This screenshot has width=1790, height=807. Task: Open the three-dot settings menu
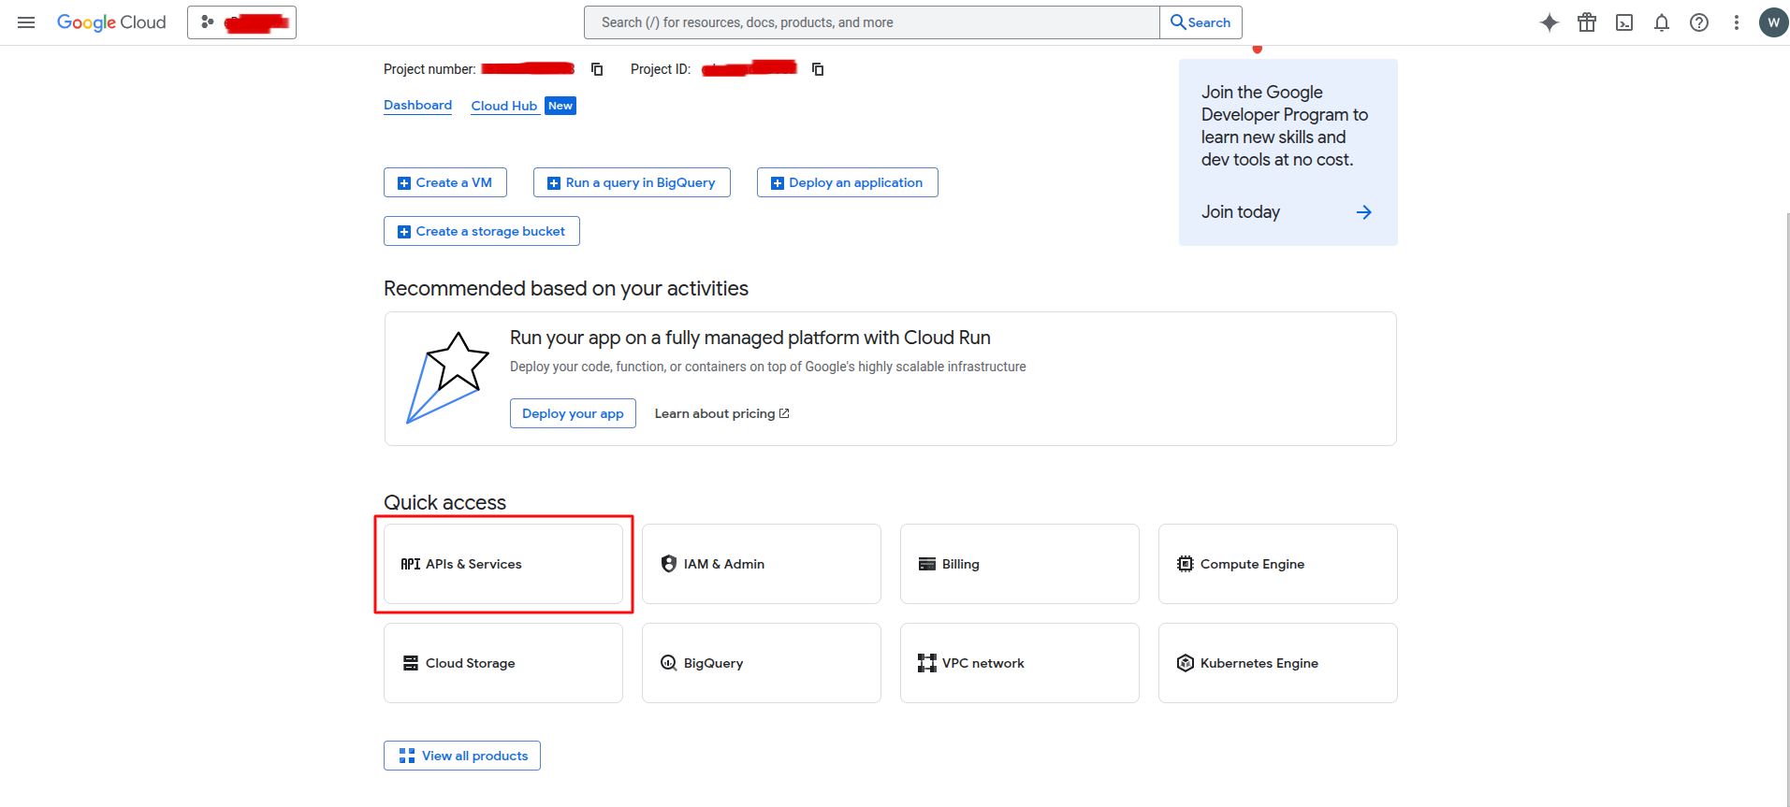(1737, 22)
